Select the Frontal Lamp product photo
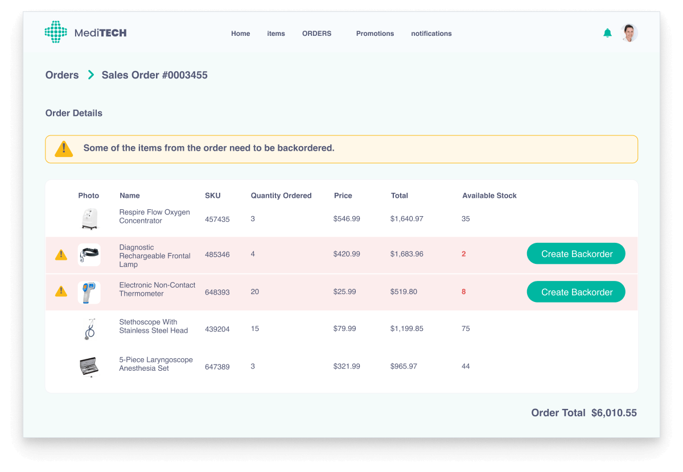The image size is (683, 472). (89, 255)
